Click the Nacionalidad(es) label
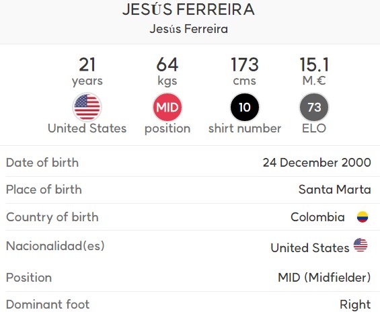Screen dimensions: 380x318 55,246
